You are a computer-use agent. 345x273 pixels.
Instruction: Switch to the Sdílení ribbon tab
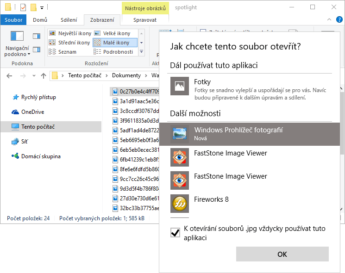[x=69, y=20]
